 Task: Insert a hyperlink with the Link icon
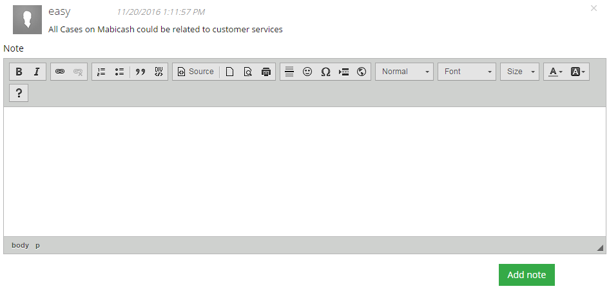(x=60, y=72)
